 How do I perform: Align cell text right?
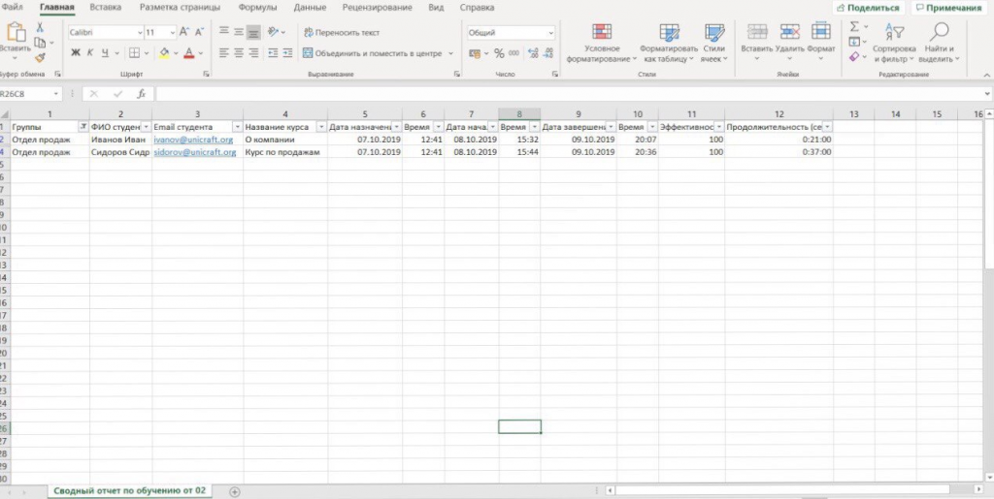253,53
